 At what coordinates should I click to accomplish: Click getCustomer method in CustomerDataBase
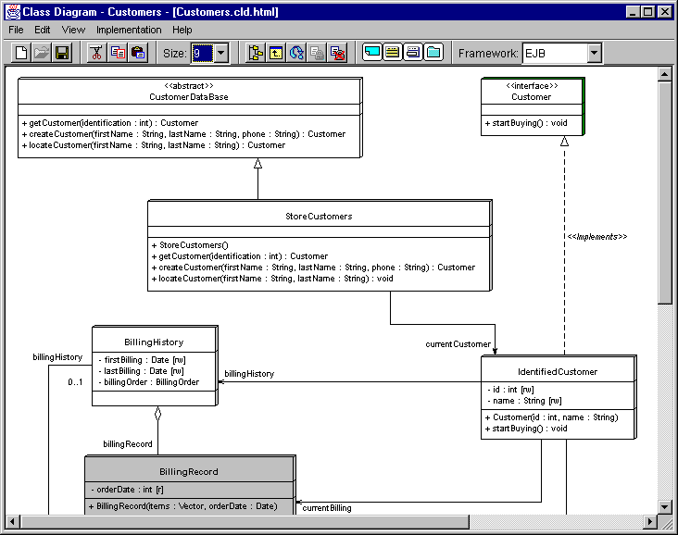pyautogui.click(x=110, y=123)
